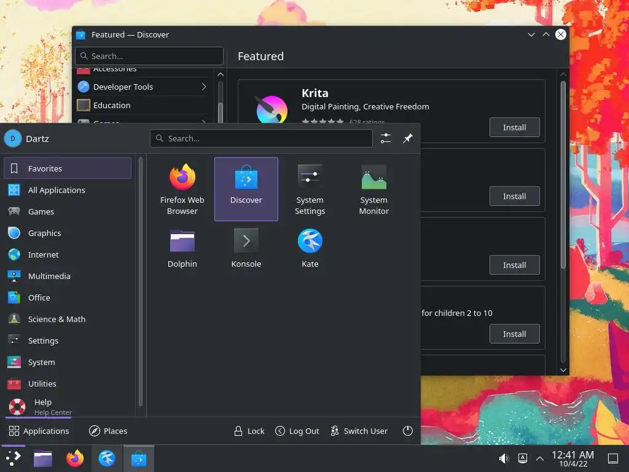Open power options button in launcher
Viewport: 629px width, 472px height.
(x=408, y=431)
